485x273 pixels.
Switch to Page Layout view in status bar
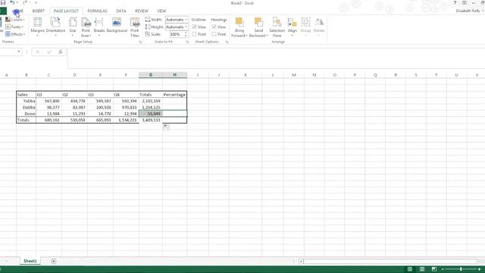point(422,269)
